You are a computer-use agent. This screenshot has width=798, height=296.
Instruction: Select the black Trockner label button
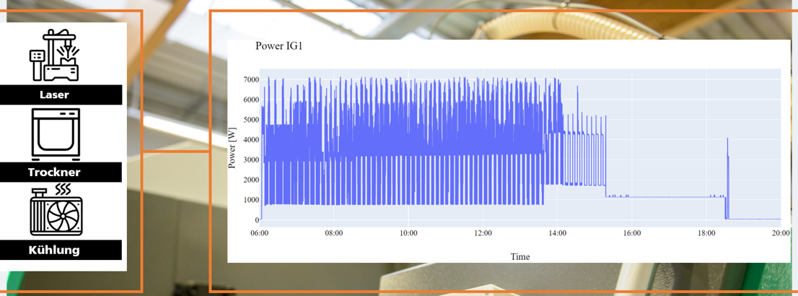tap(55, 173)
